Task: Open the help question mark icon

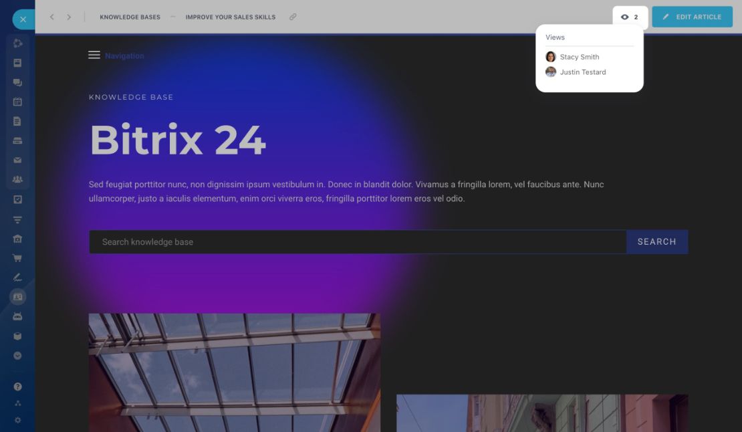Action: click(17, 387)
